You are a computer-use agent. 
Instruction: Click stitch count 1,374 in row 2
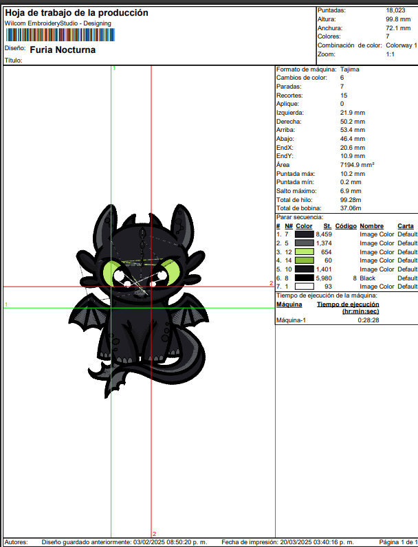click(x=324, y=243)
